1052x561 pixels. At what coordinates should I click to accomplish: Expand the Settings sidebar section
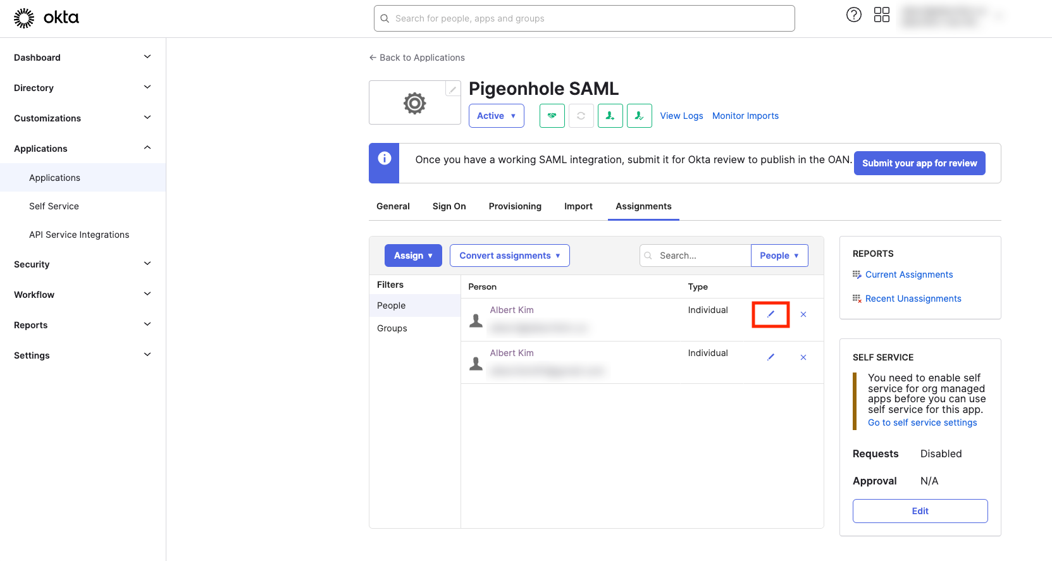click(x=83, y=355)
